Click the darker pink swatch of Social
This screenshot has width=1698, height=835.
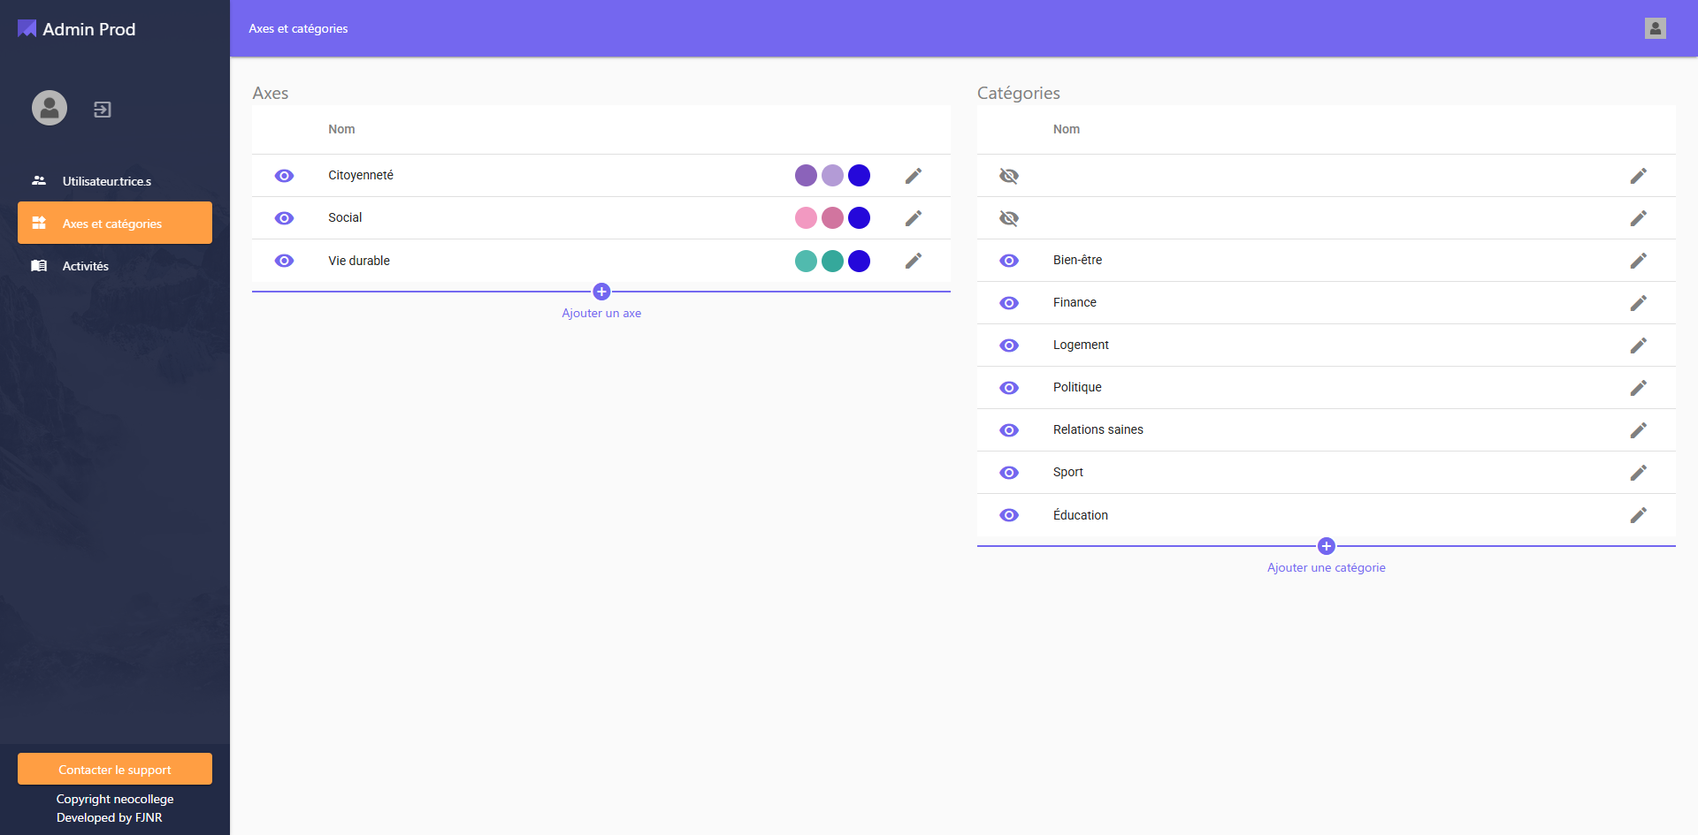832,218
